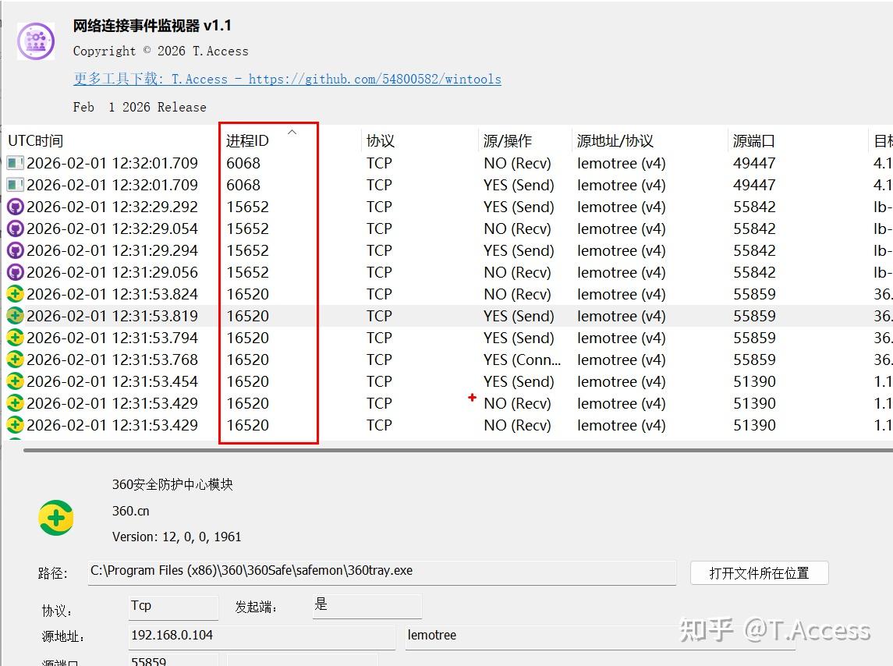Click 360 icon of highlighted row 12:31:53.819
The height and width of the screenshot is (666, 893).
(x=16, y=316)
